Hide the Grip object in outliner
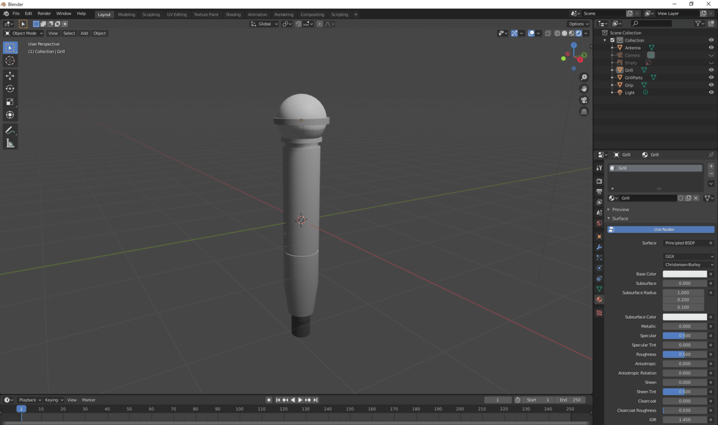The width and height of the screenshot is (718, 425). coord(711,85)
